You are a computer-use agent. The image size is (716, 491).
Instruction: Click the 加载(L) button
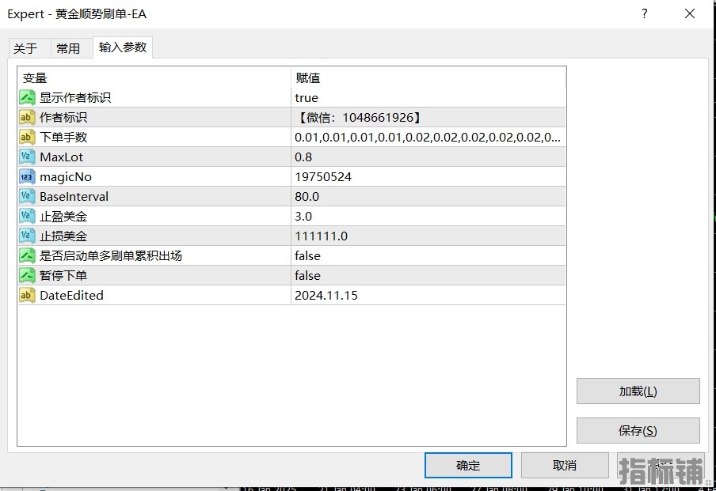pyautogui.click(x=638, y=391)
